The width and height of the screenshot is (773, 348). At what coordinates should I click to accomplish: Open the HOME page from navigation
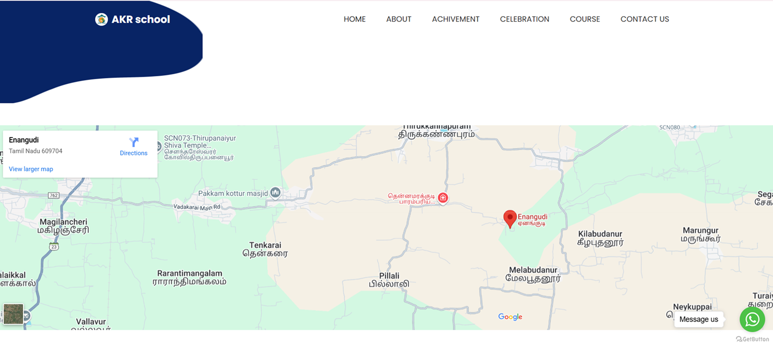click(354, 19)
